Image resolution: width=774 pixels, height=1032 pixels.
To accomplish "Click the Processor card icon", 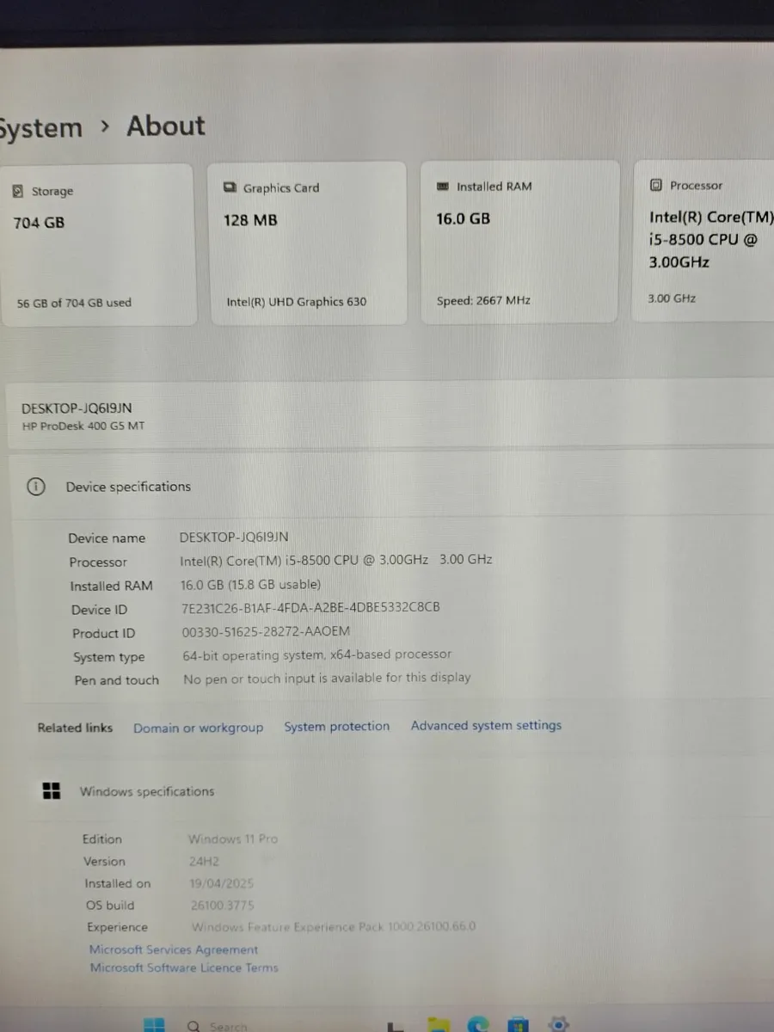I will pos(656,185).
